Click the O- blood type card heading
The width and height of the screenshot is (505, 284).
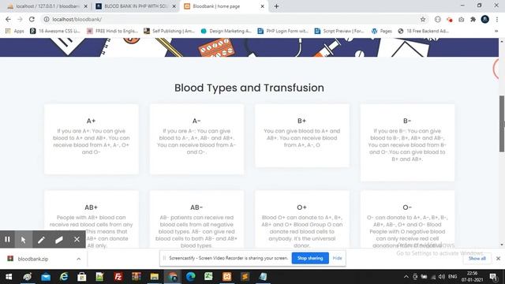pyautogui.click(x=407, y=207)
